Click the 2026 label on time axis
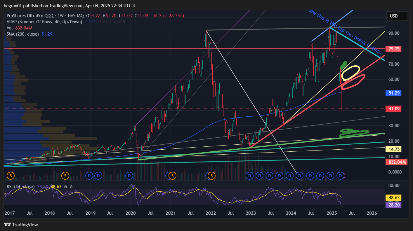 [x=371, y=213]
